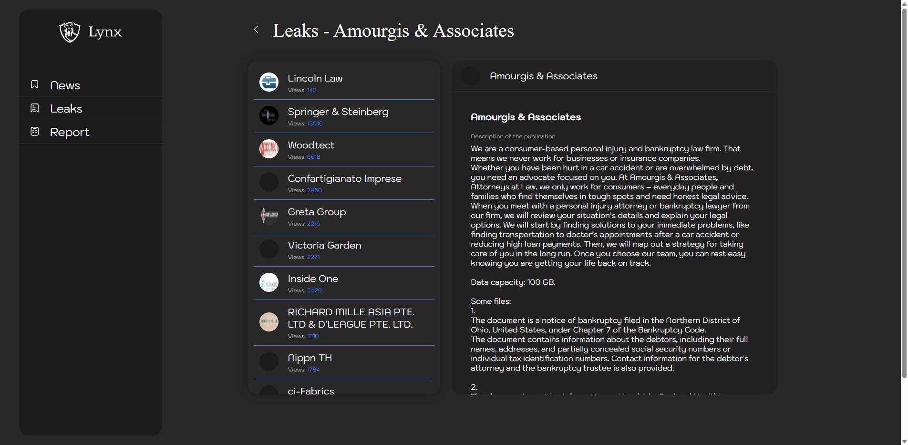Click the Greta Group logo avatar
The image size is (908, 445).
(x=269, y=216)
